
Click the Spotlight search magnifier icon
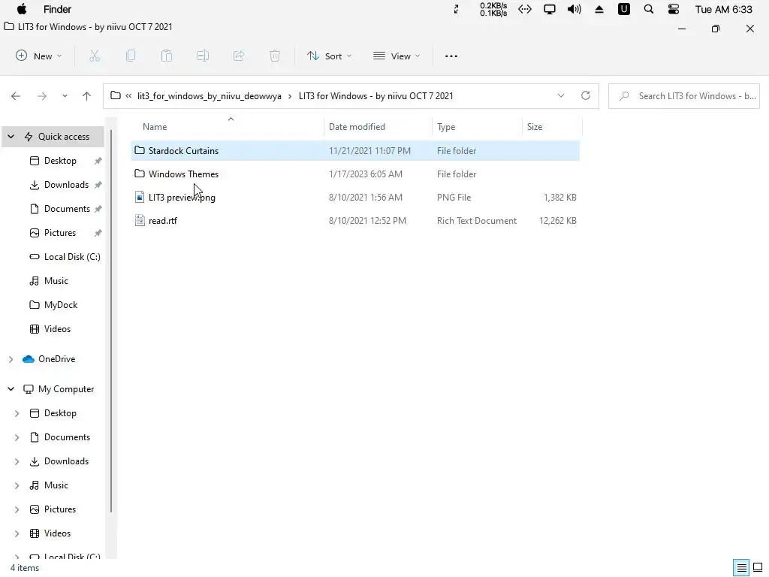[x=648, y=9]
